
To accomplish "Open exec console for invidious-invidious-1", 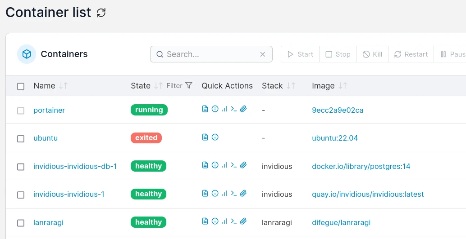I will click(x=233, y=193).
